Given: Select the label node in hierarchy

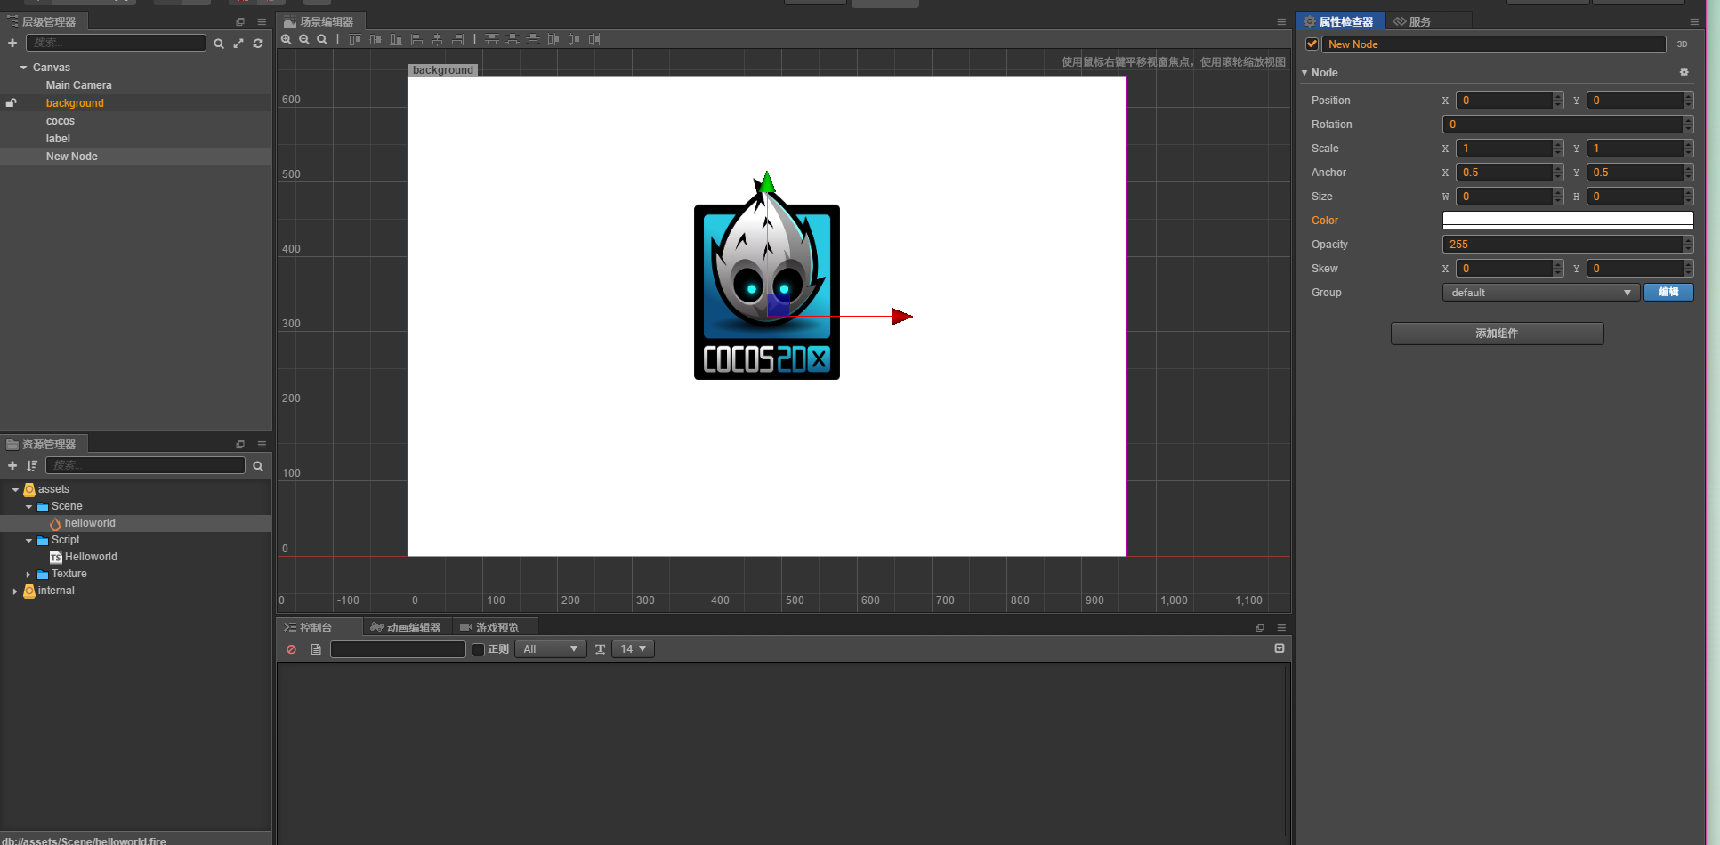Looking at the screenshot, I should coord(58,139).
